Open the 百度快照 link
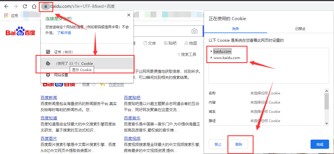334x154 pixels. (x=116, y=85)
